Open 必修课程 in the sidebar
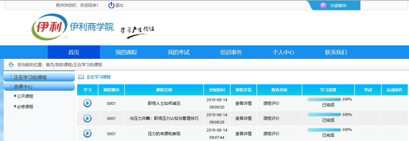This screenshot has height=141, width=409. [x=25, y=107]
